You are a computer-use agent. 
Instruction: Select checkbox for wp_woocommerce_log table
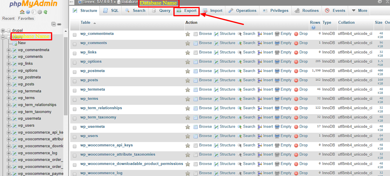pyautogui.click(x=75, y=174)
